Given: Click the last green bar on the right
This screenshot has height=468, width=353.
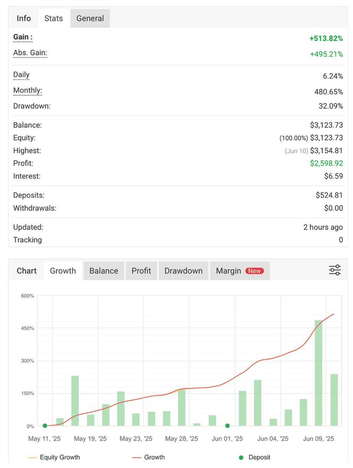Looking at the screenshot, I should (x=334, y=400).
